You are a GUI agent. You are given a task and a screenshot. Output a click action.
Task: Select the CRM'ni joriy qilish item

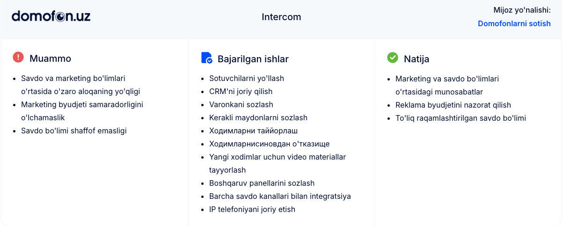tap(241, 91)
